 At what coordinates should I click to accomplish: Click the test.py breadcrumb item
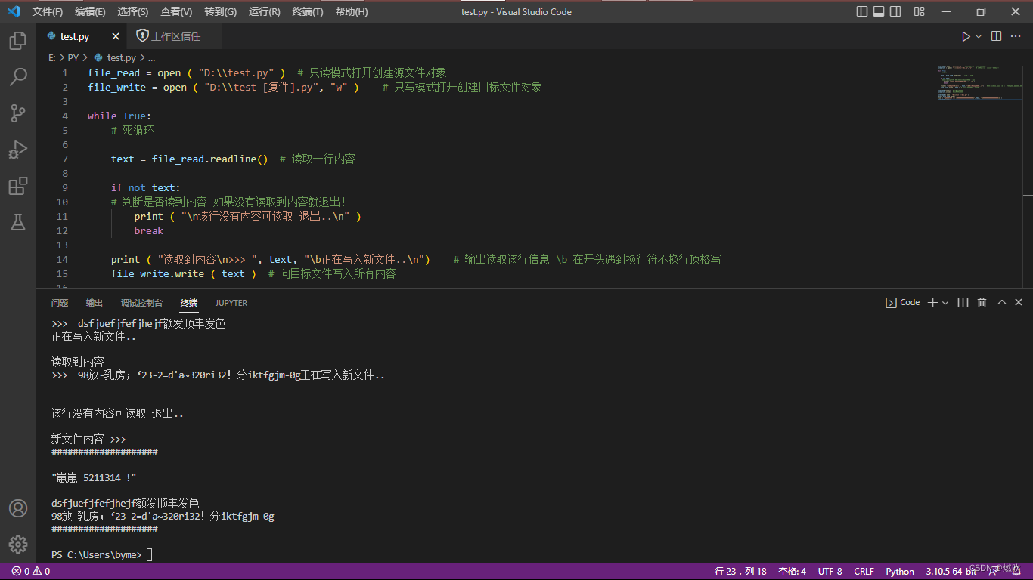tap(115, 57)
